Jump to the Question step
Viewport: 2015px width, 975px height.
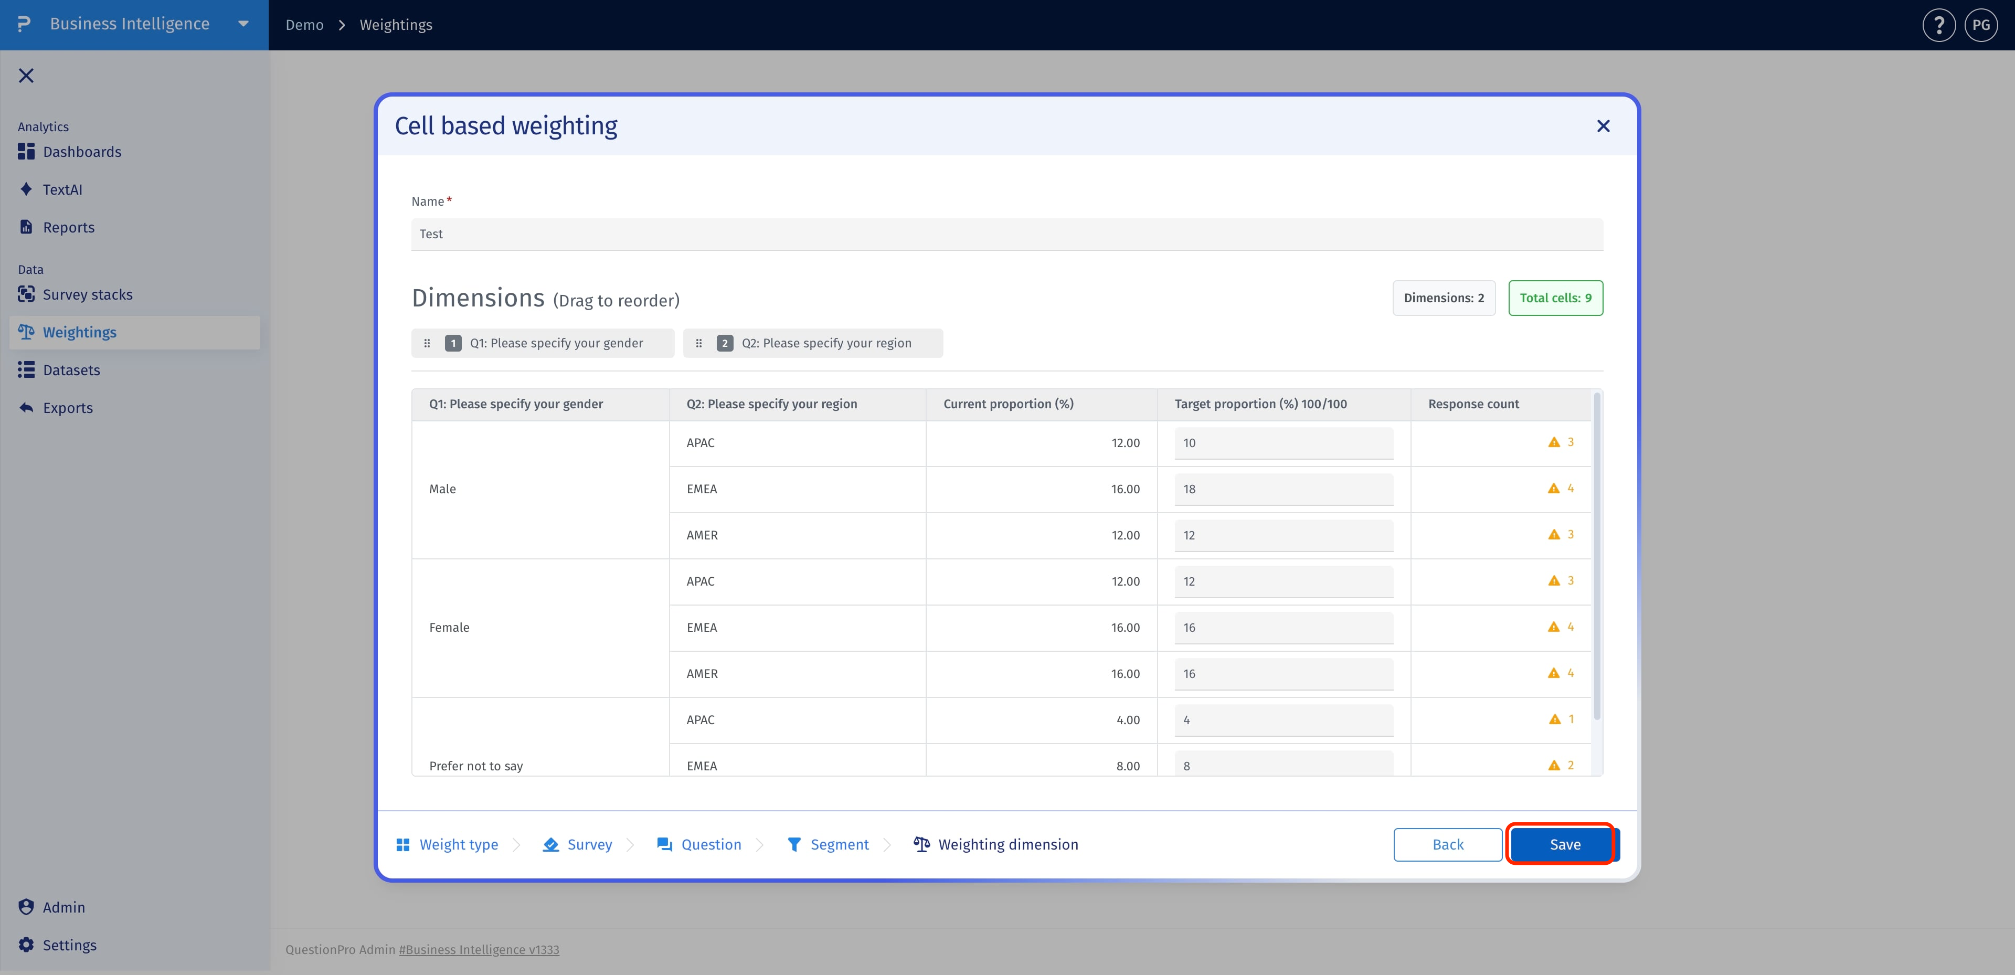(x=699, y=844)
